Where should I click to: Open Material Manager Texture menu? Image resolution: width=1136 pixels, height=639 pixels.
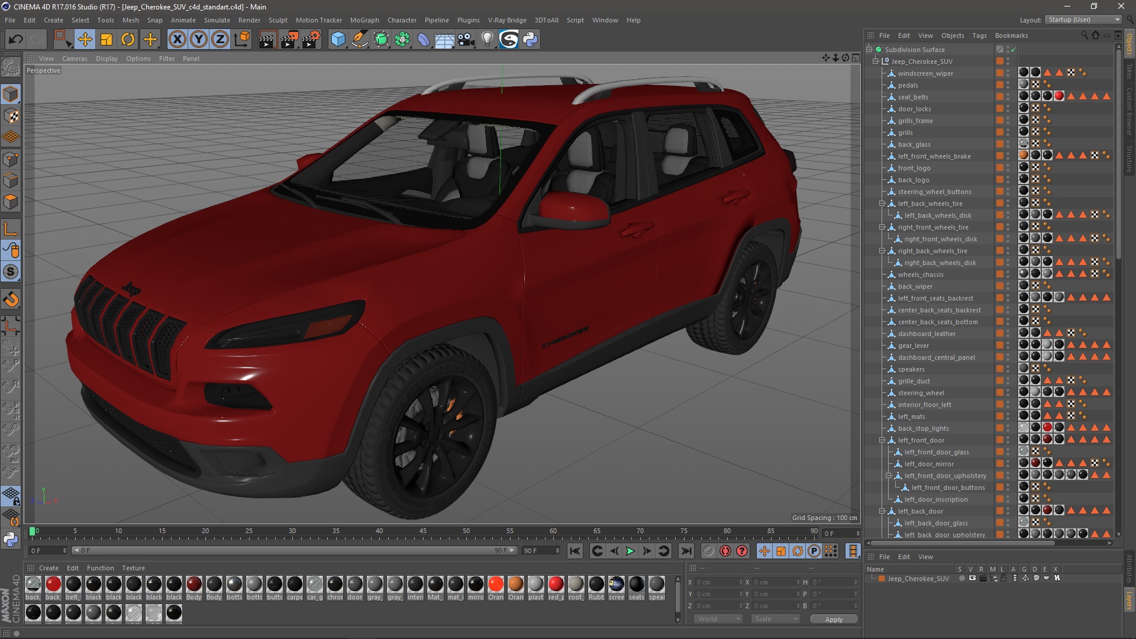tap(133, 568)
